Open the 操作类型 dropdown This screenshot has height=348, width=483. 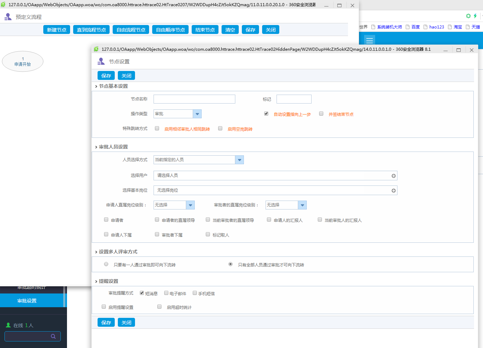coord(178,114)
